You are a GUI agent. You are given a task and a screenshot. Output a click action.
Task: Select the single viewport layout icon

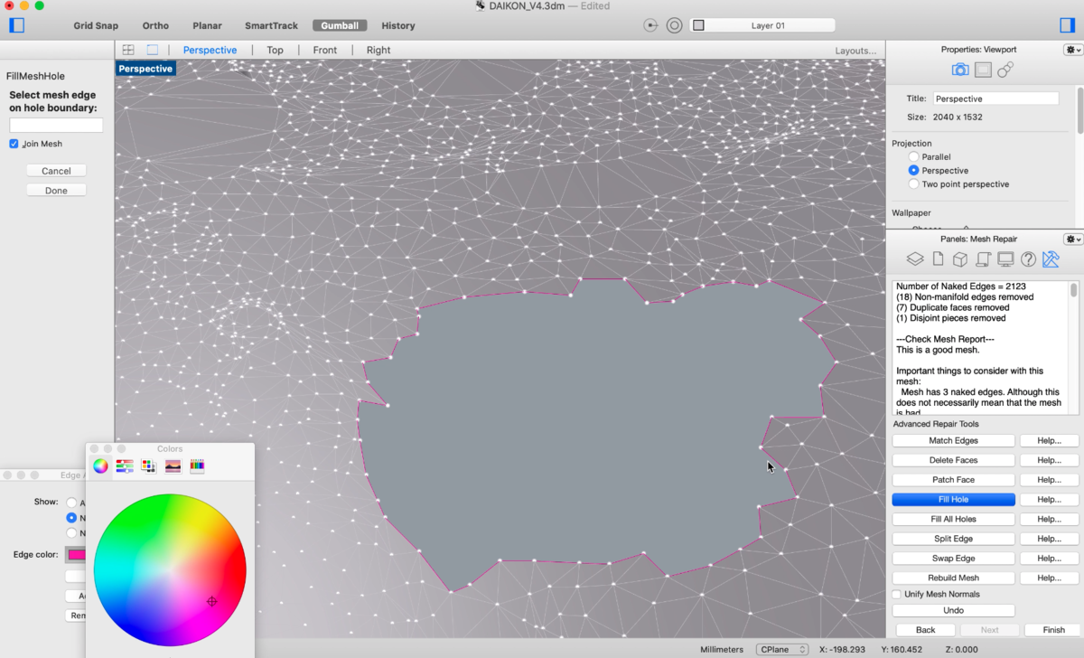(x=153, y=51)
